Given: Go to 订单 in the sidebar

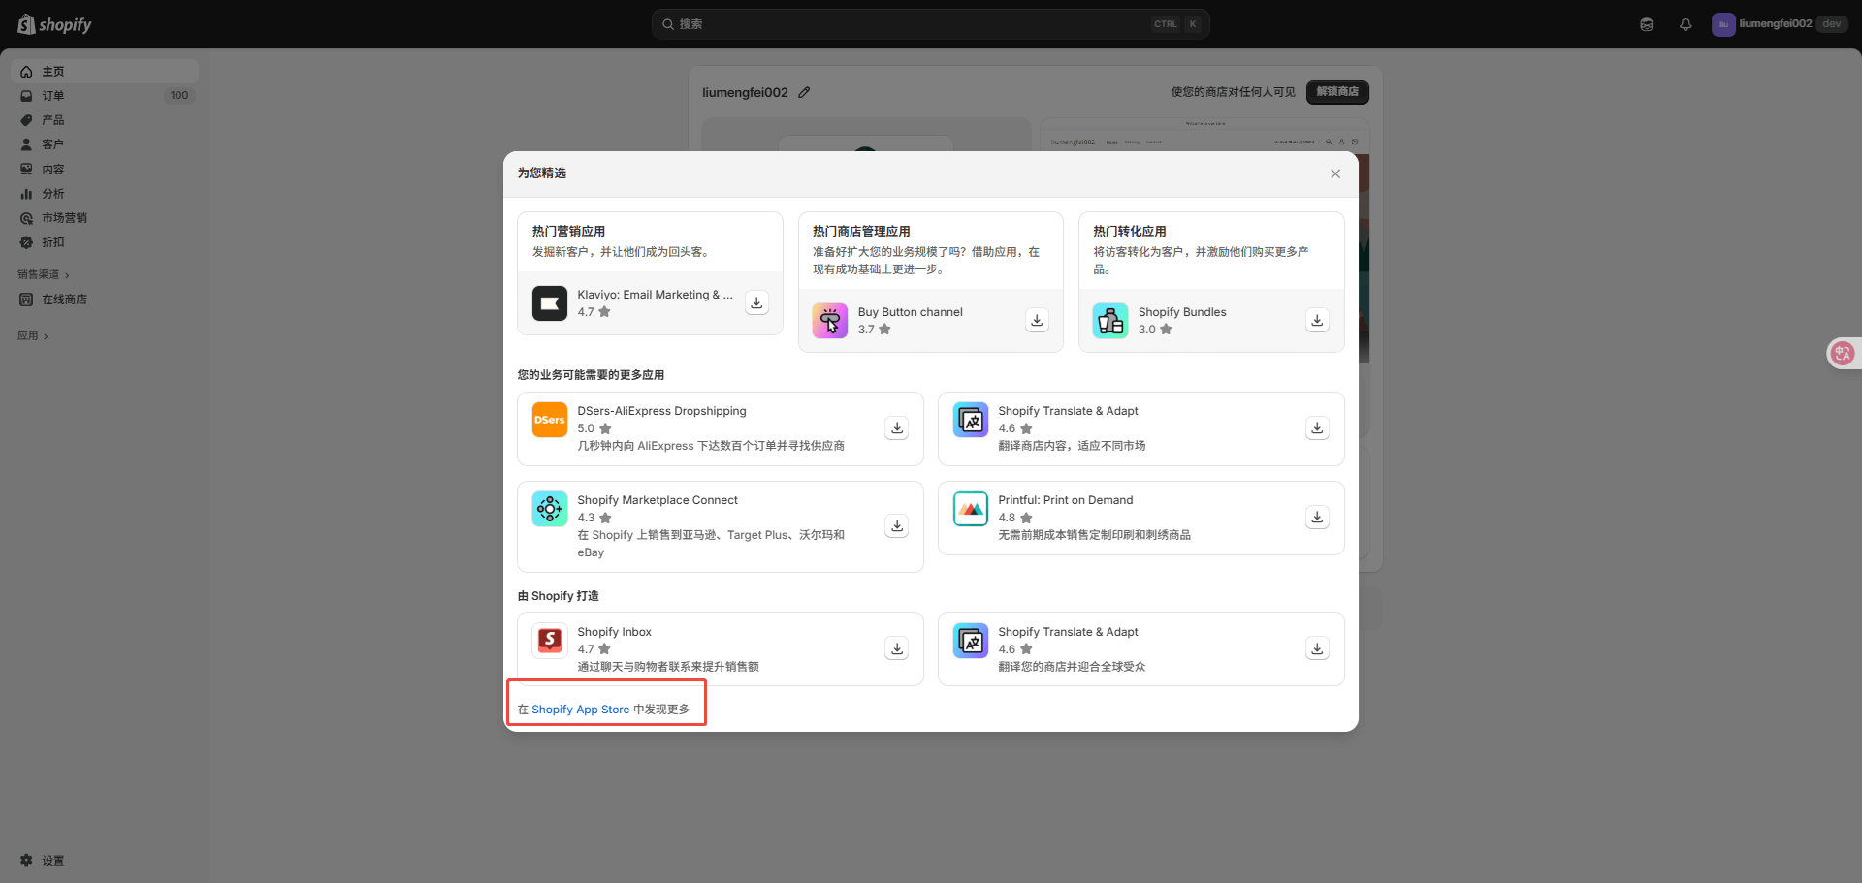Looking at the screenshot, I should (53, 96).
